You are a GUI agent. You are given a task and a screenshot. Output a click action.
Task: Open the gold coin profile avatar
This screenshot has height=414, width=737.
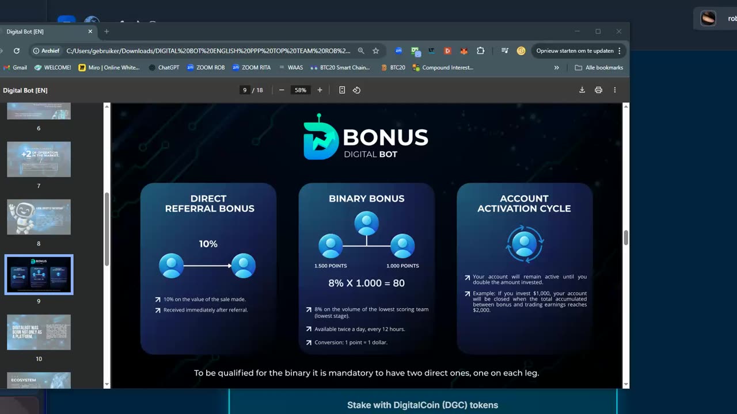coord(521,51)
